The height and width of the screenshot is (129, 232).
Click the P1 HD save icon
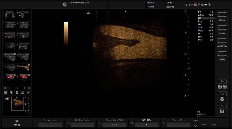(x=222, y=111)
